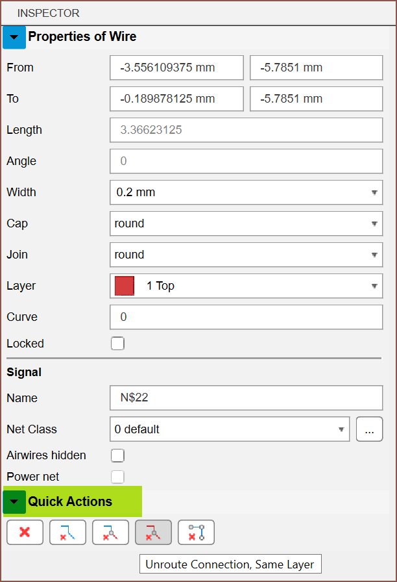This screenshot has height=582, width=397.
Task: Click the Curve value field
Action: 246,317
